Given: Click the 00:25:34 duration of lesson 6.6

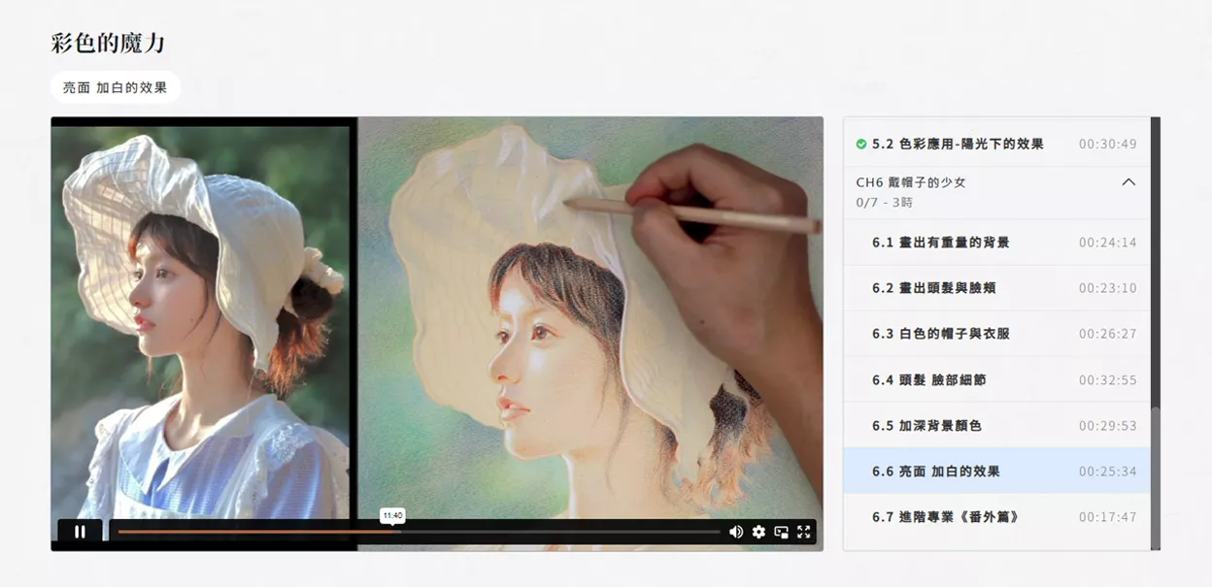Looking at the screenshot, I should point(1107,472).
